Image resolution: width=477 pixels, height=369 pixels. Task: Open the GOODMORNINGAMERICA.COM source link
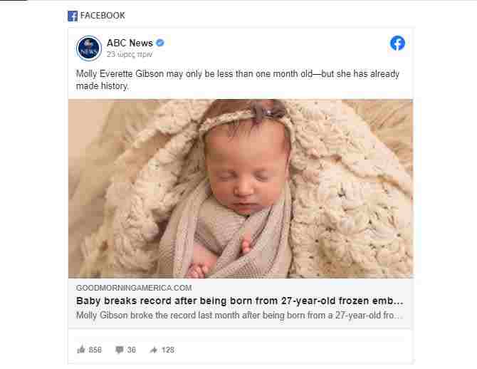tap(134, 288)
